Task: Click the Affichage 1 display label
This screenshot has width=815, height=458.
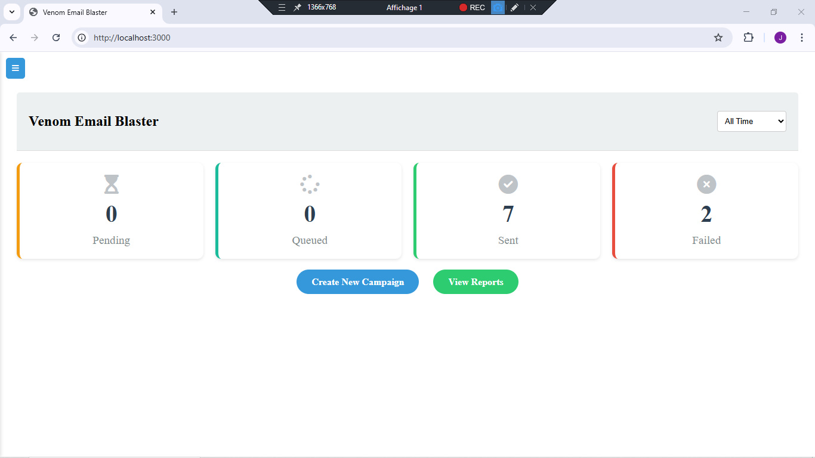Action: pos(405,8)
